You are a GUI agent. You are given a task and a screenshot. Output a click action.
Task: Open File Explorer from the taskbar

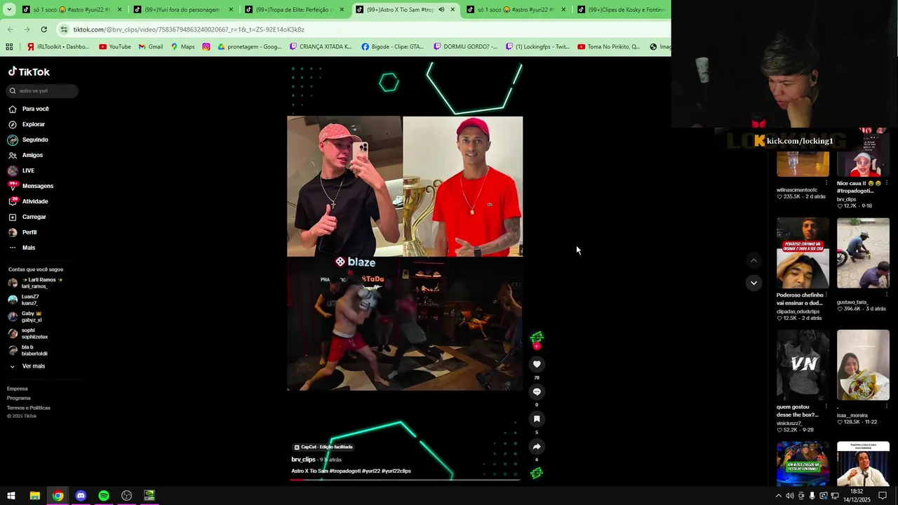point(34,496)
